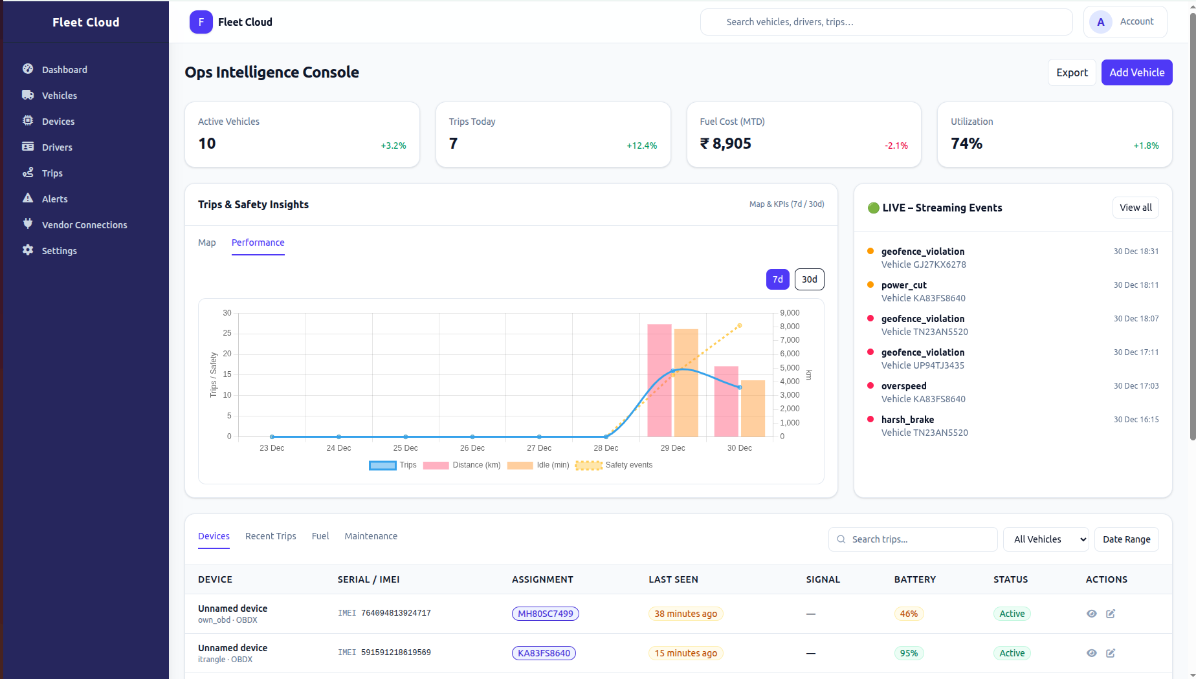This screenshot has width=1196, height=679.
Task: Open the All Vehicles dropdown
Action: 1045,539
